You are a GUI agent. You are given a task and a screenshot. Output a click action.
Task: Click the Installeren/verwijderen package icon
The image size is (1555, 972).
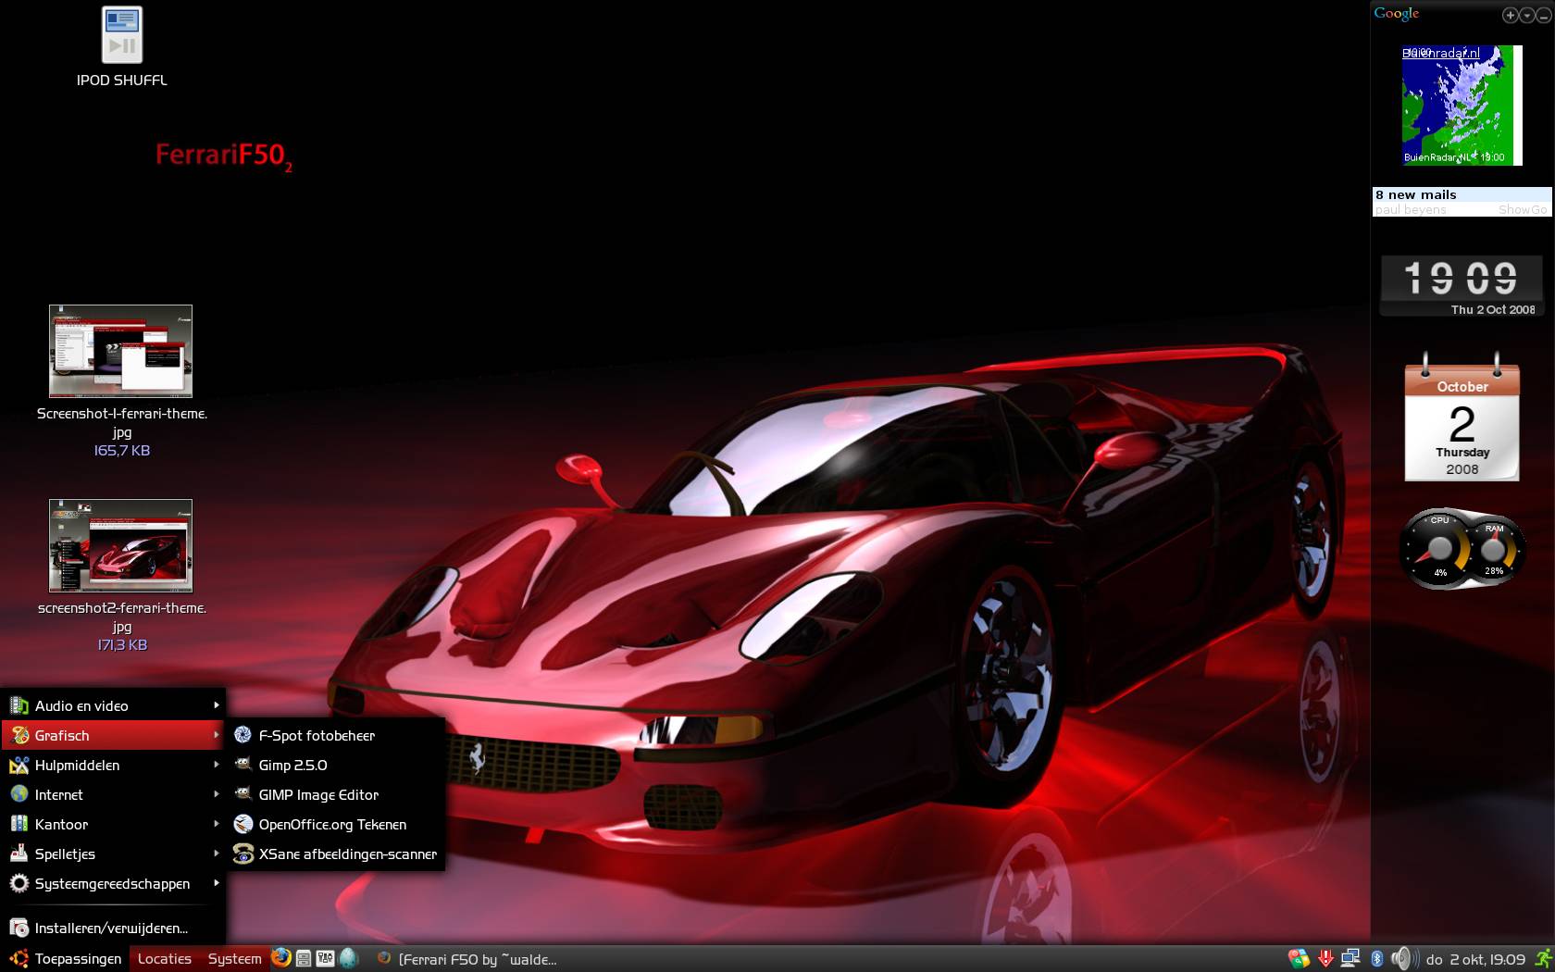click(19, 928)
